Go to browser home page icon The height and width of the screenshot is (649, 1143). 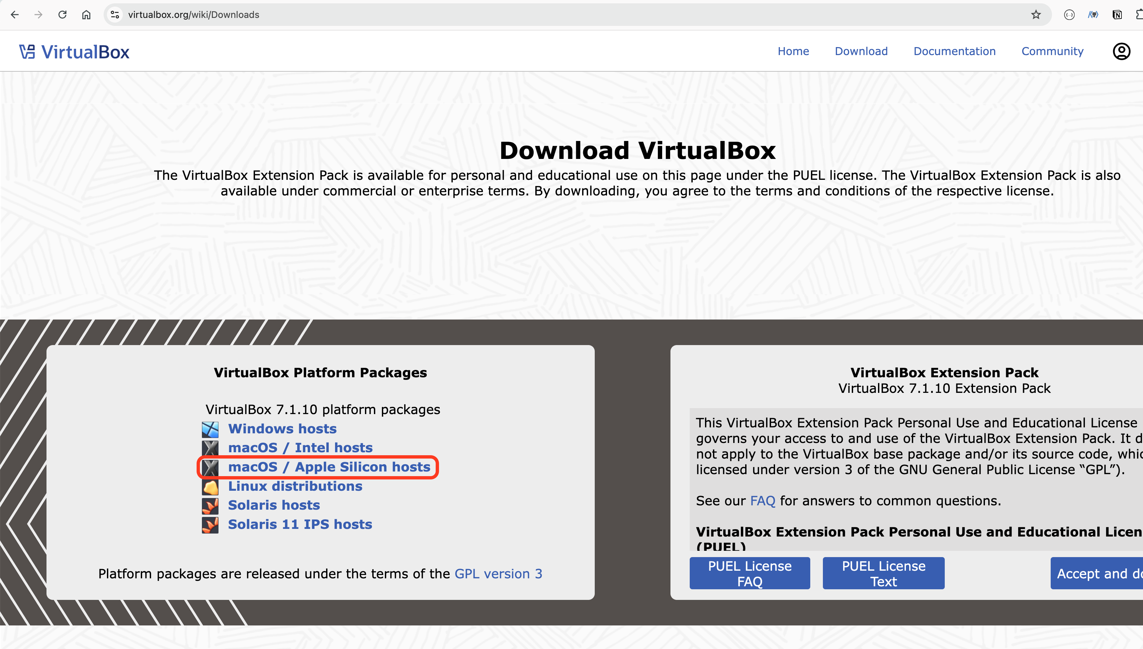[x=86, y=15]
